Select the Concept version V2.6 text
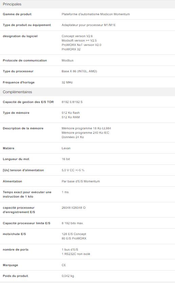175x283 pixels. 77,36
